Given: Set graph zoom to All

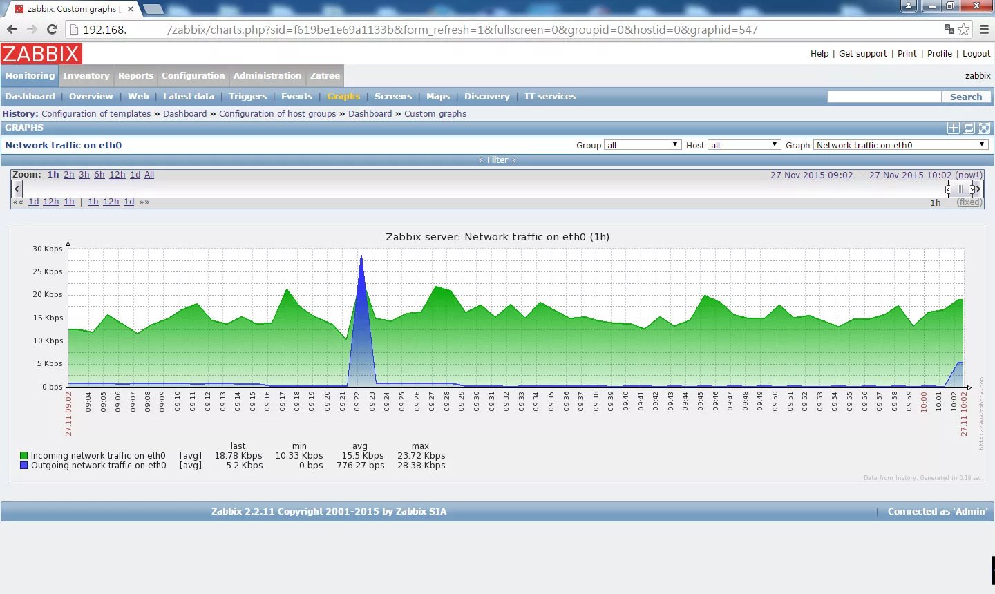Looking at the screenshot, I should coord(149,175).
